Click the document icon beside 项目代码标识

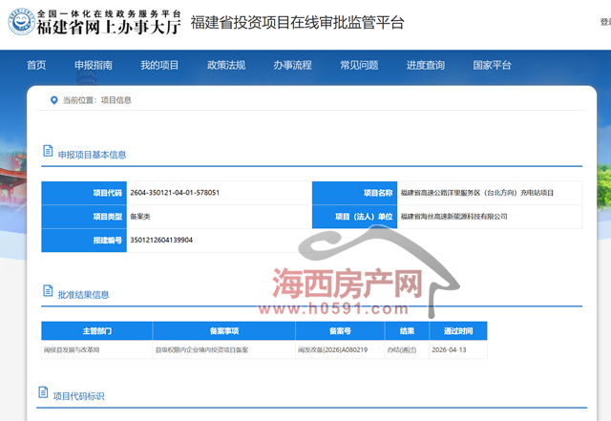(x=43, y=393)
